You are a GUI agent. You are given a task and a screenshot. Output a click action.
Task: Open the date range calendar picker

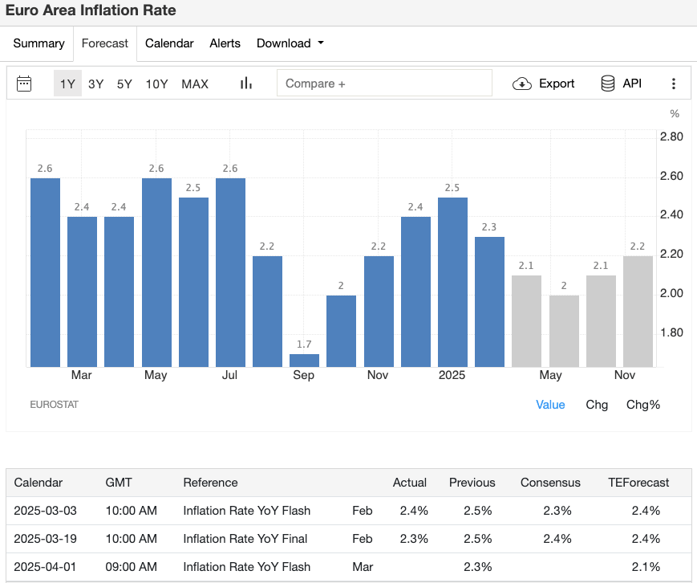pyautogui.click(x=23, y=84)
